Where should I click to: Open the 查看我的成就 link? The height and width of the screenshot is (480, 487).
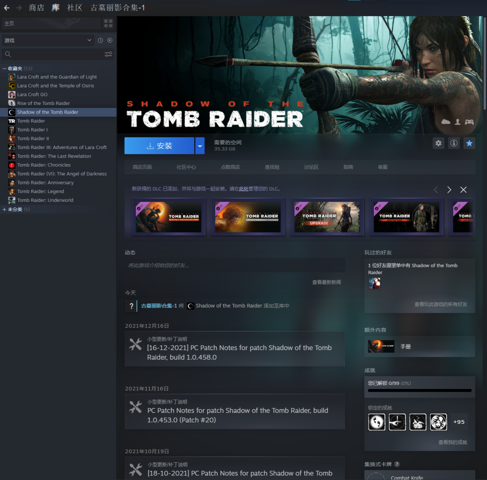coord(452,442)
